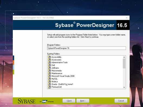Cancel the PowerDesigner installation

tap(121, 101)
